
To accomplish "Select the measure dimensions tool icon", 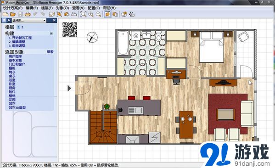I will pyautogui.click(x=74, y=14).
